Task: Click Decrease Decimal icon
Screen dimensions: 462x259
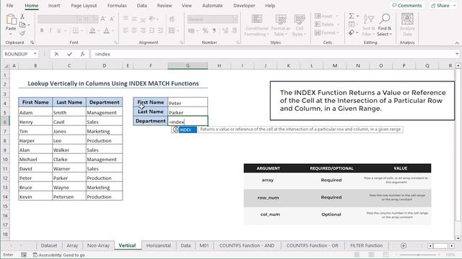Action: coord(235,30)
